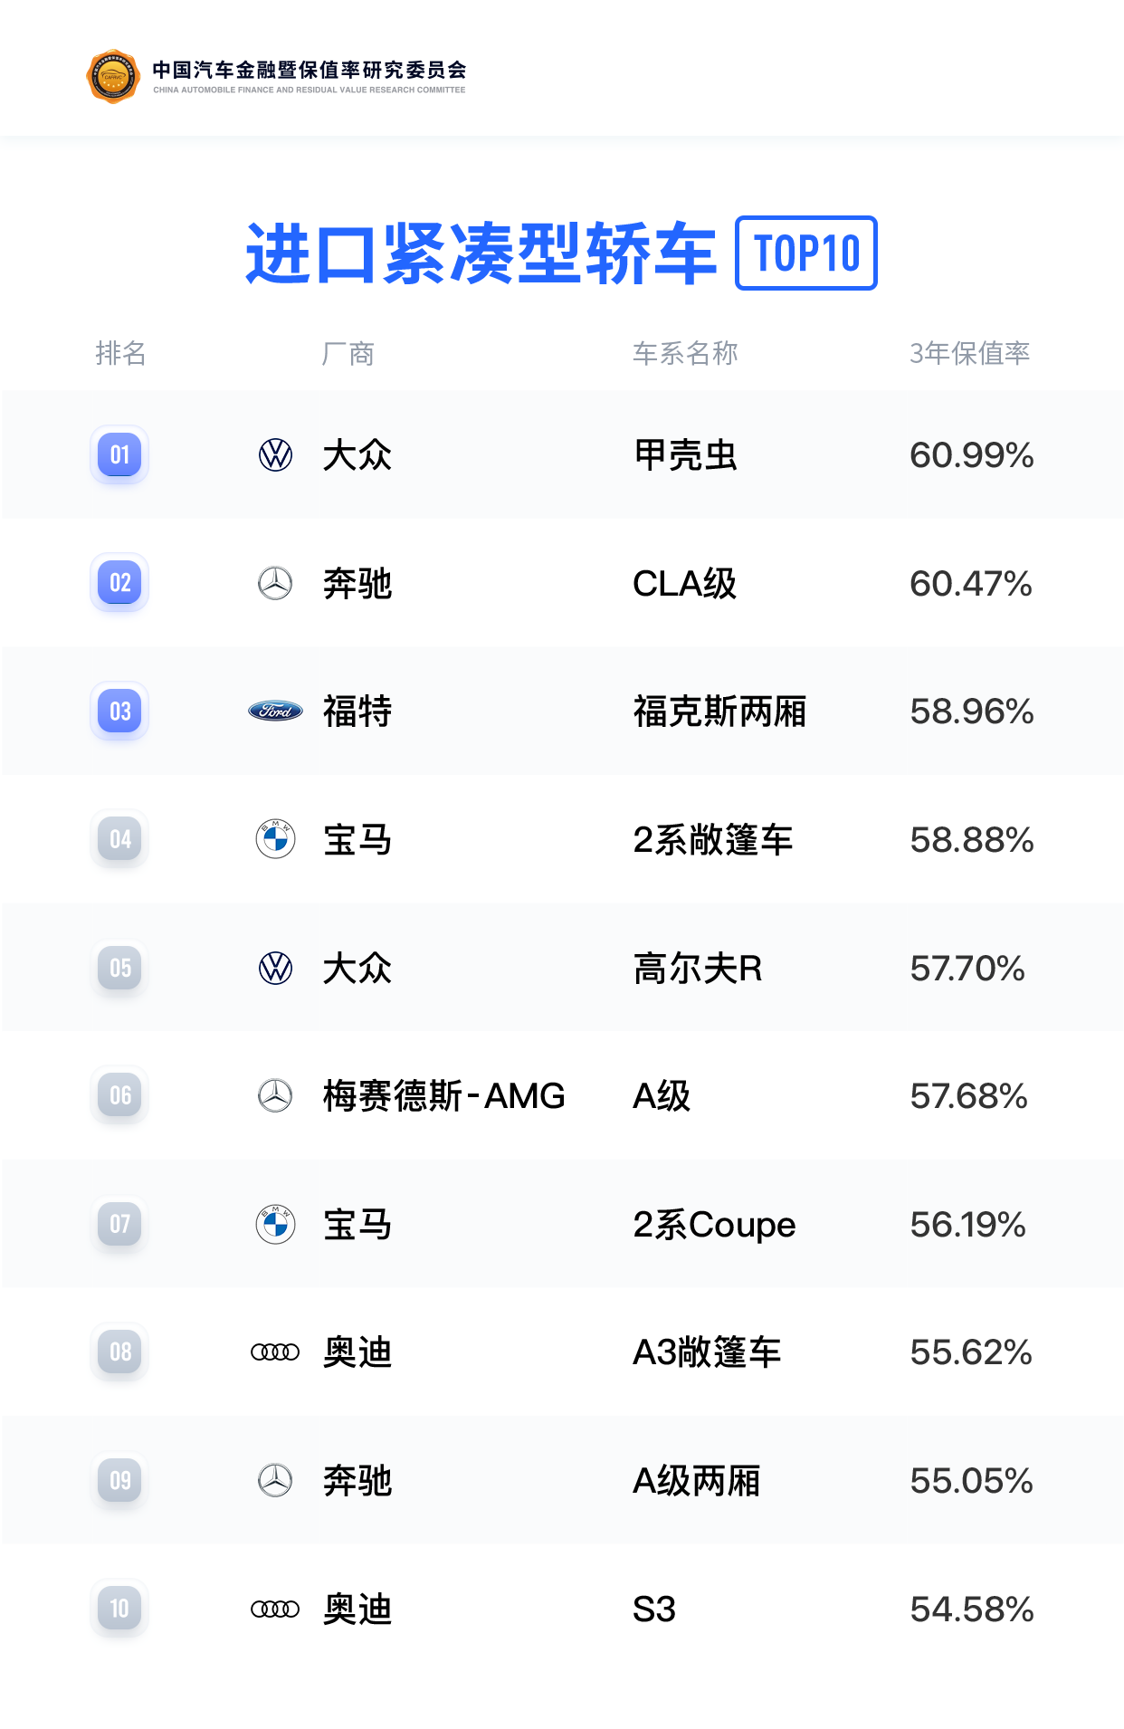This screenshot has width=1124, height=1729.
Task: Select the blue 03 rank badge
Action: tap(119, 711)
